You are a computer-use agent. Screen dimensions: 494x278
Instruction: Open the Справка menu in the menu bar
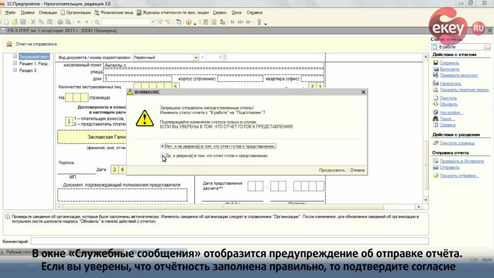(x=254, y=12)
